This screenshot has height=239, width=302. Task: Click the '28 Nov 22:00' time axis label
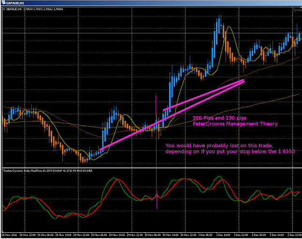click(x=81, y=235)
